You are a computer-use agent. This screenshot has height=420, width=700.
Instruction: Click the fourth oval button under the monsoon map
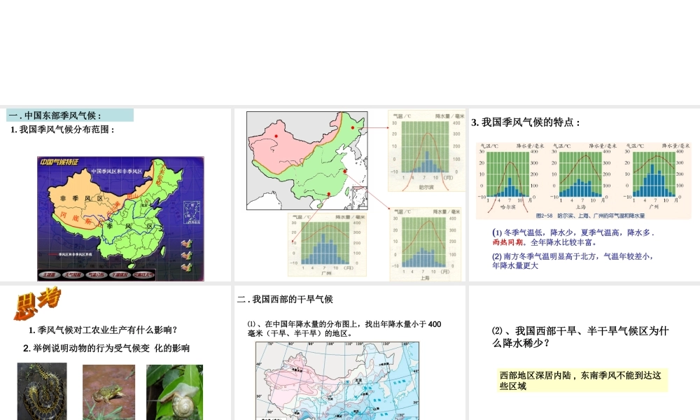coord(119,275)
